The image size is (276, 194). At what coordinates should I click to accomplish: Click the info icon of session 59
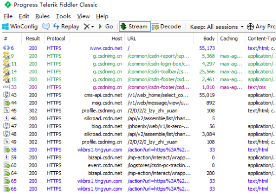point(6,157)
